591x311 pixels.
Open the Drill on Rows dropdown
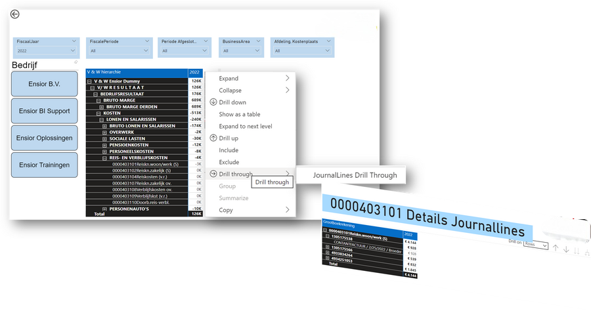(535, 244)
